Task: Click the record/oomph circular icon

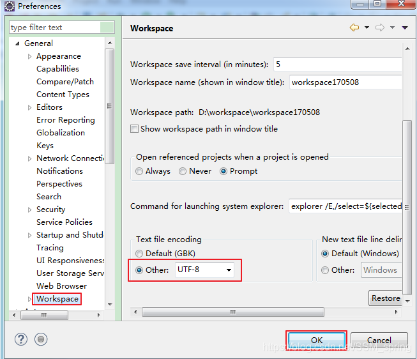Action: click(x=41, y=339)
